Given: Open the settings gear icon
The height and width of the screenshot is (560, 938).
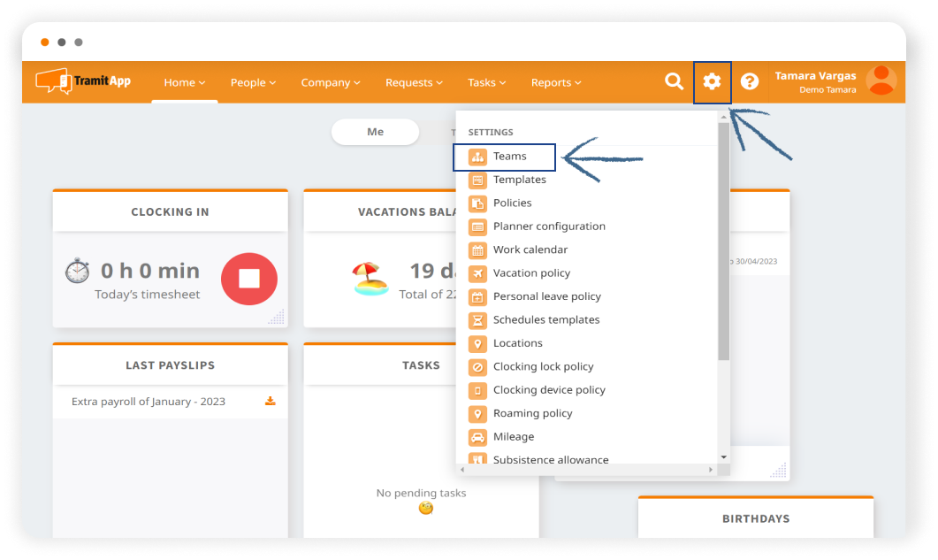Looking at the screenshot, I should point(712,82).
